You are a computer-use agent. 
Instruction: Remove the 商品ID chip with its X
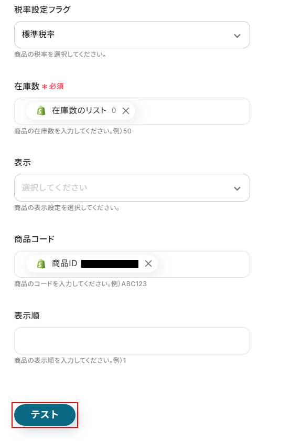click(x=148, y=264)
